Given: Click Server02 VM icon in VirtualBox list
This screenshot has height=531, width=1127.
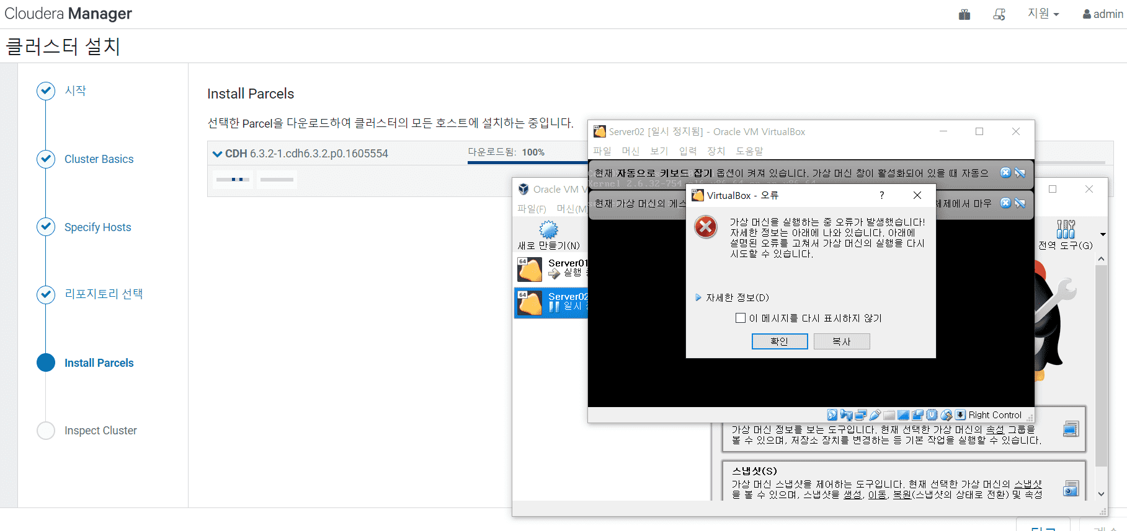Looking at the screenshot, I should point(530,303).
